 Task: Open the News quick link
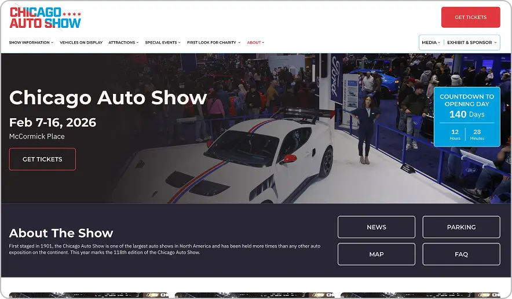pyautogui.click(x=376, y=227)
